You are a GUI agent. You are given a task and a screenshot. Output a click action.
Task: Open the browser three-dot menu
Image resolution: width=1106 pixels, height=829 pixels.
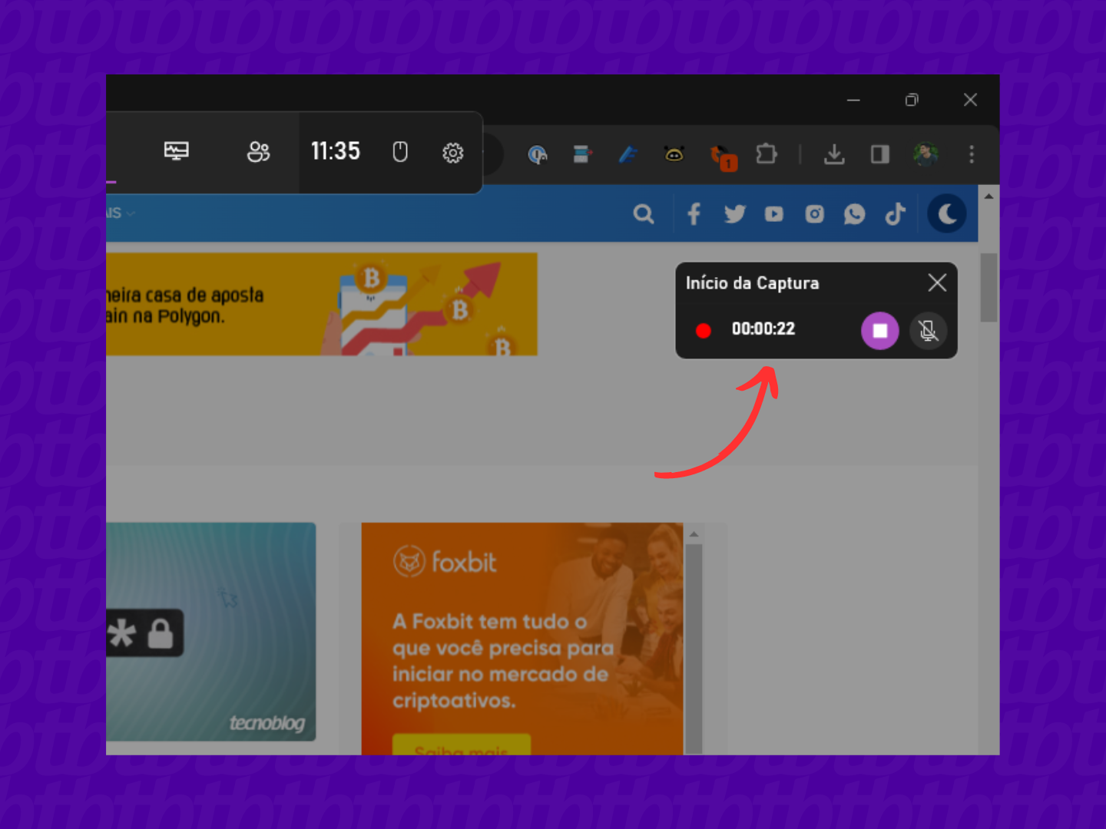coord(972,154)
